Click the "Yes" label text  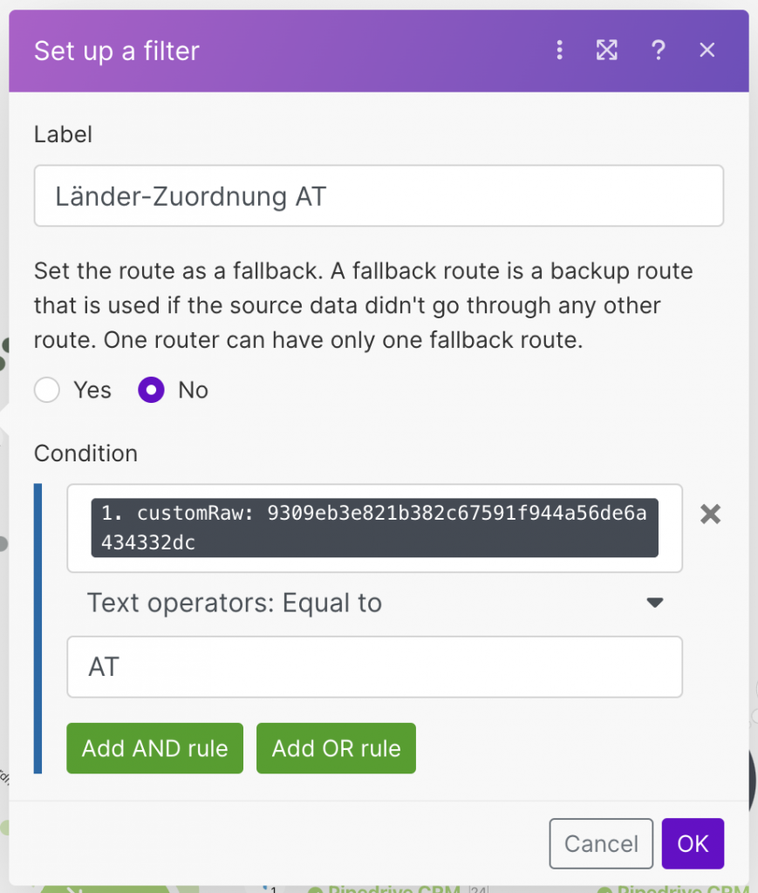click(x=92, y=390)
